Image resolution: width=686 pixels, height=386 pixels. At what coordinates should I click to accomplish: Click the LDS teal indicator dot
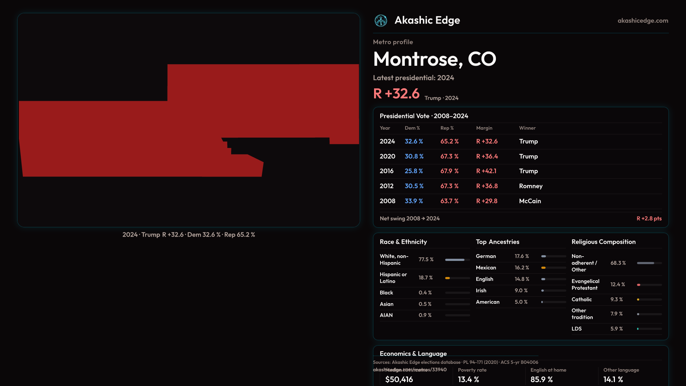(638, 329)
